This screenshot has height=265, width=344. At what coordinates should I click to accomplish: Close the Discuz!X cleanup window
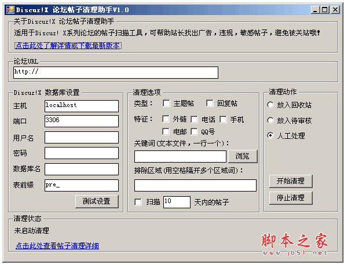pos(335,10)
